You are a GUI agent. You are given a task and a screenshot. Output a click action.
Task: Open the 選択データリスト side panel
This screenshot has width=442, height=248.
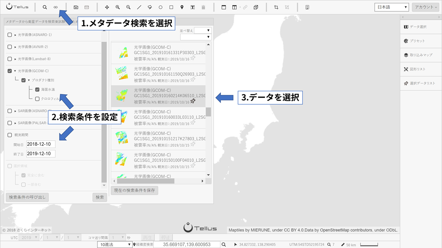tap(421, 83)
